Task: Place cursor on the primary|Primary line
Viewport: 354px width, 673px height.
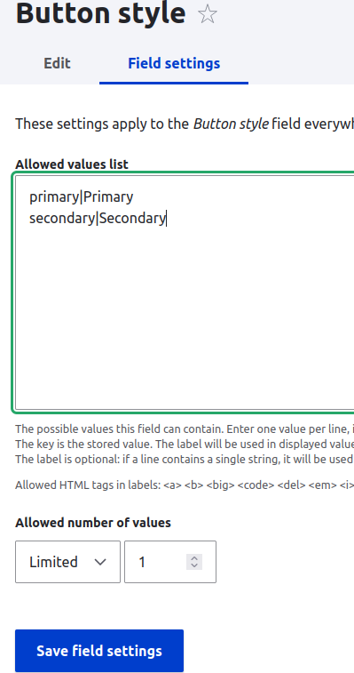Action: point(82,197)
